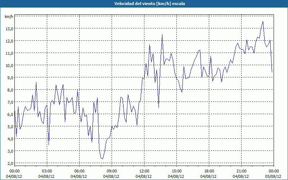Click the 09:00 time label
The width and height of the screenshot is (288, 180).
(112, 171)
